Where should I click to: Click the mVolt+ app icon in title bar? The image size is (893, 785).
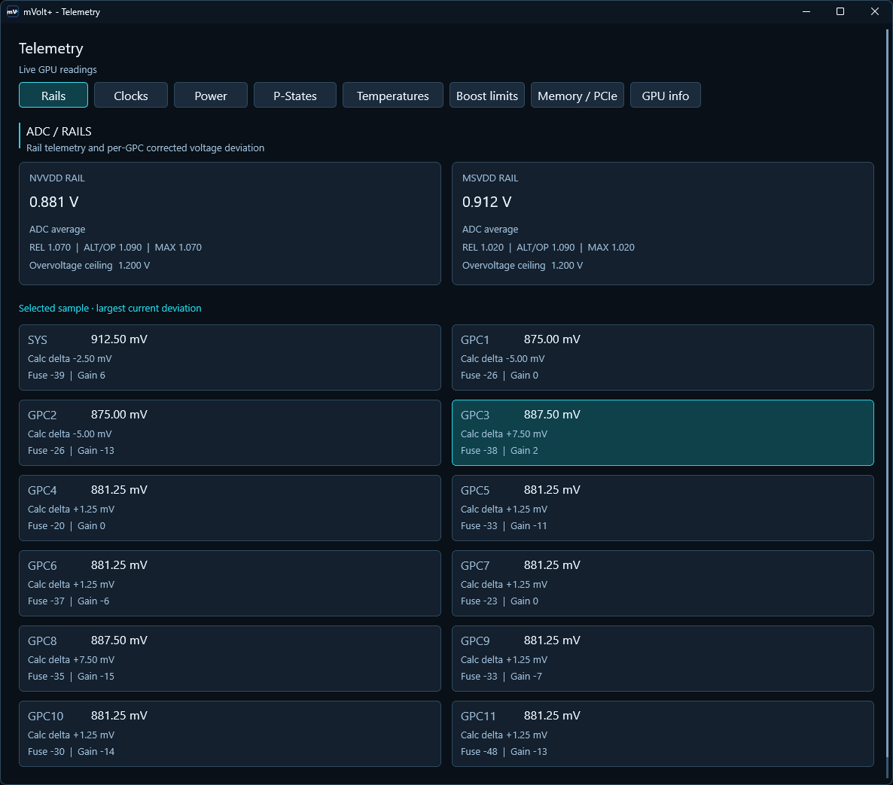point(12,11)
